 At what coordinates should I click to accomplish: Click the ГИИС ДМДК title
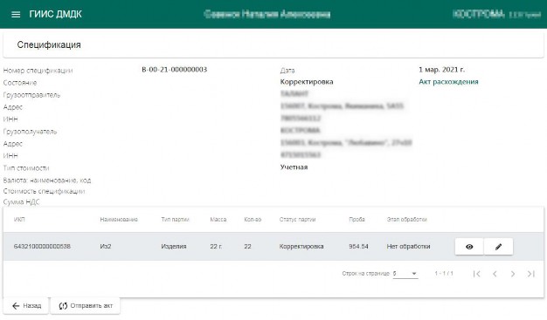click(x=55, y=14)
